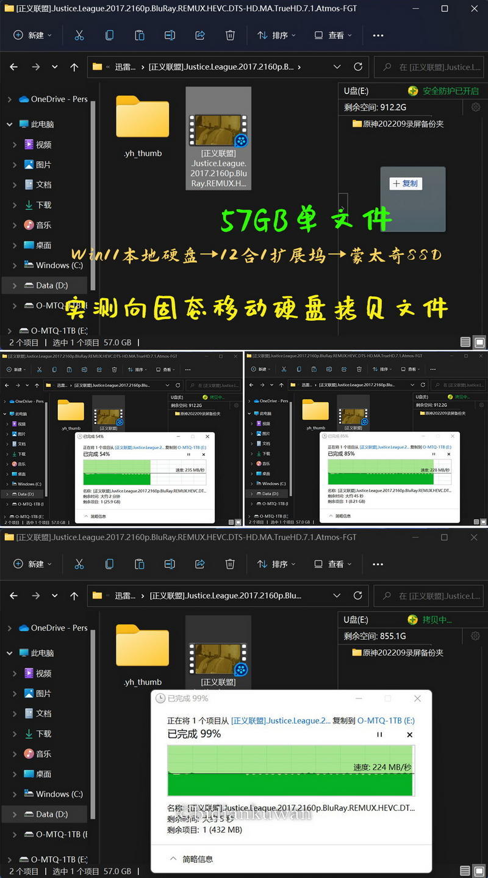The image size is (488, 878).
Task: Switch to large icons view in bottom window status bar
Action: tap(479, 871)
